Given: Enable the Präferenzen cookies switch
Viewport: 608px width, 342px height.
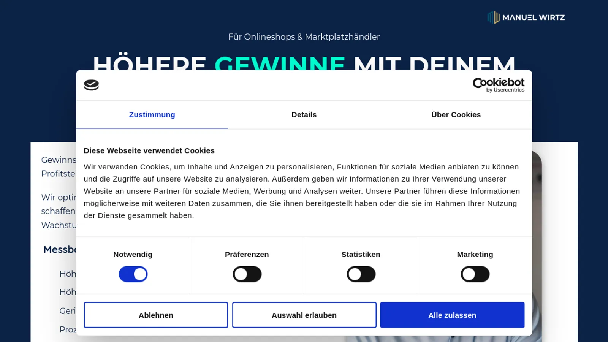Looking at the screenshot, I should (247, 274).
